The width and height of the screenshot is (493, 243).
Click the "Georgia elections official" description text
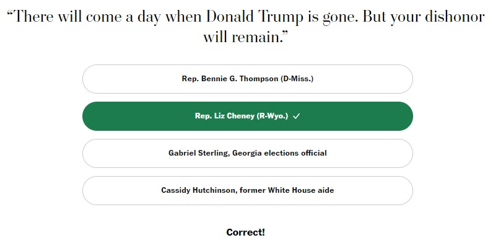click(279, 153)
